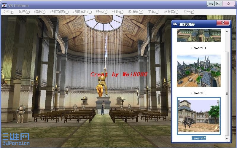Open the 文件(F) menu
Viewport: 237px width, 148px height.
[x=9, y=12]
